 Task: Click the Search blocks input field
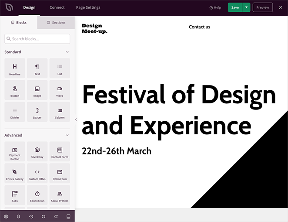[37, 39]
